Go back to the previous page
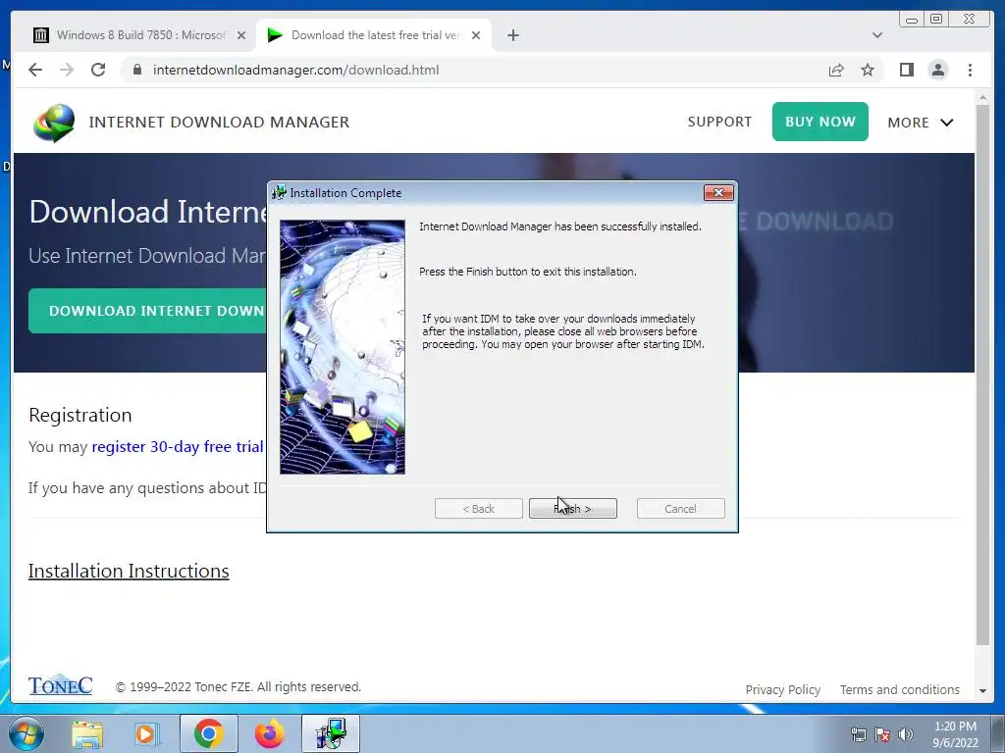The width and height of the screenshot is (1005, 753). pos(35,70)
